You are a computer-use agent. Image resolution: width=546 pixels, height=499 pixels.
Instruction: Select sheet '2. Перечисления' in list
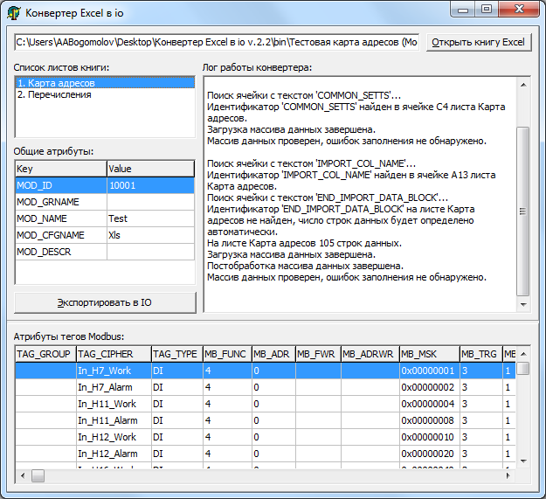click(x=54, y=94)
